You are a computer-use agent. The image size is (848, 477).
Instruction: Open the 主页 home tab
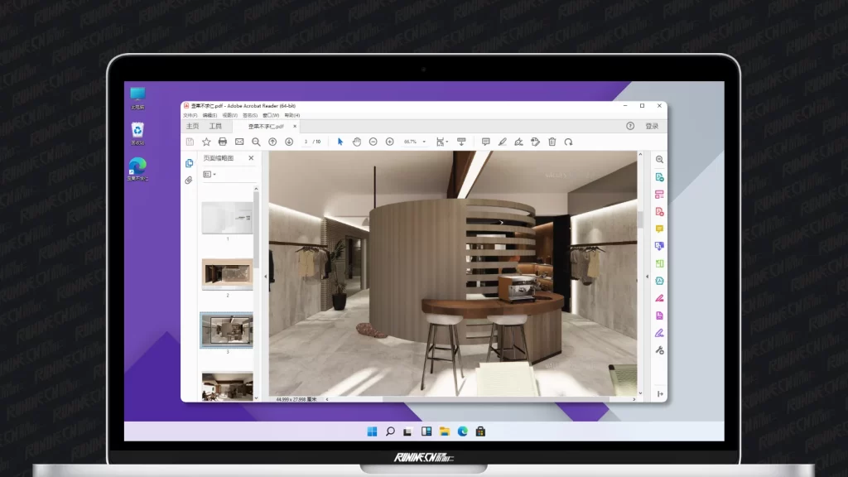tap(192, 127)
